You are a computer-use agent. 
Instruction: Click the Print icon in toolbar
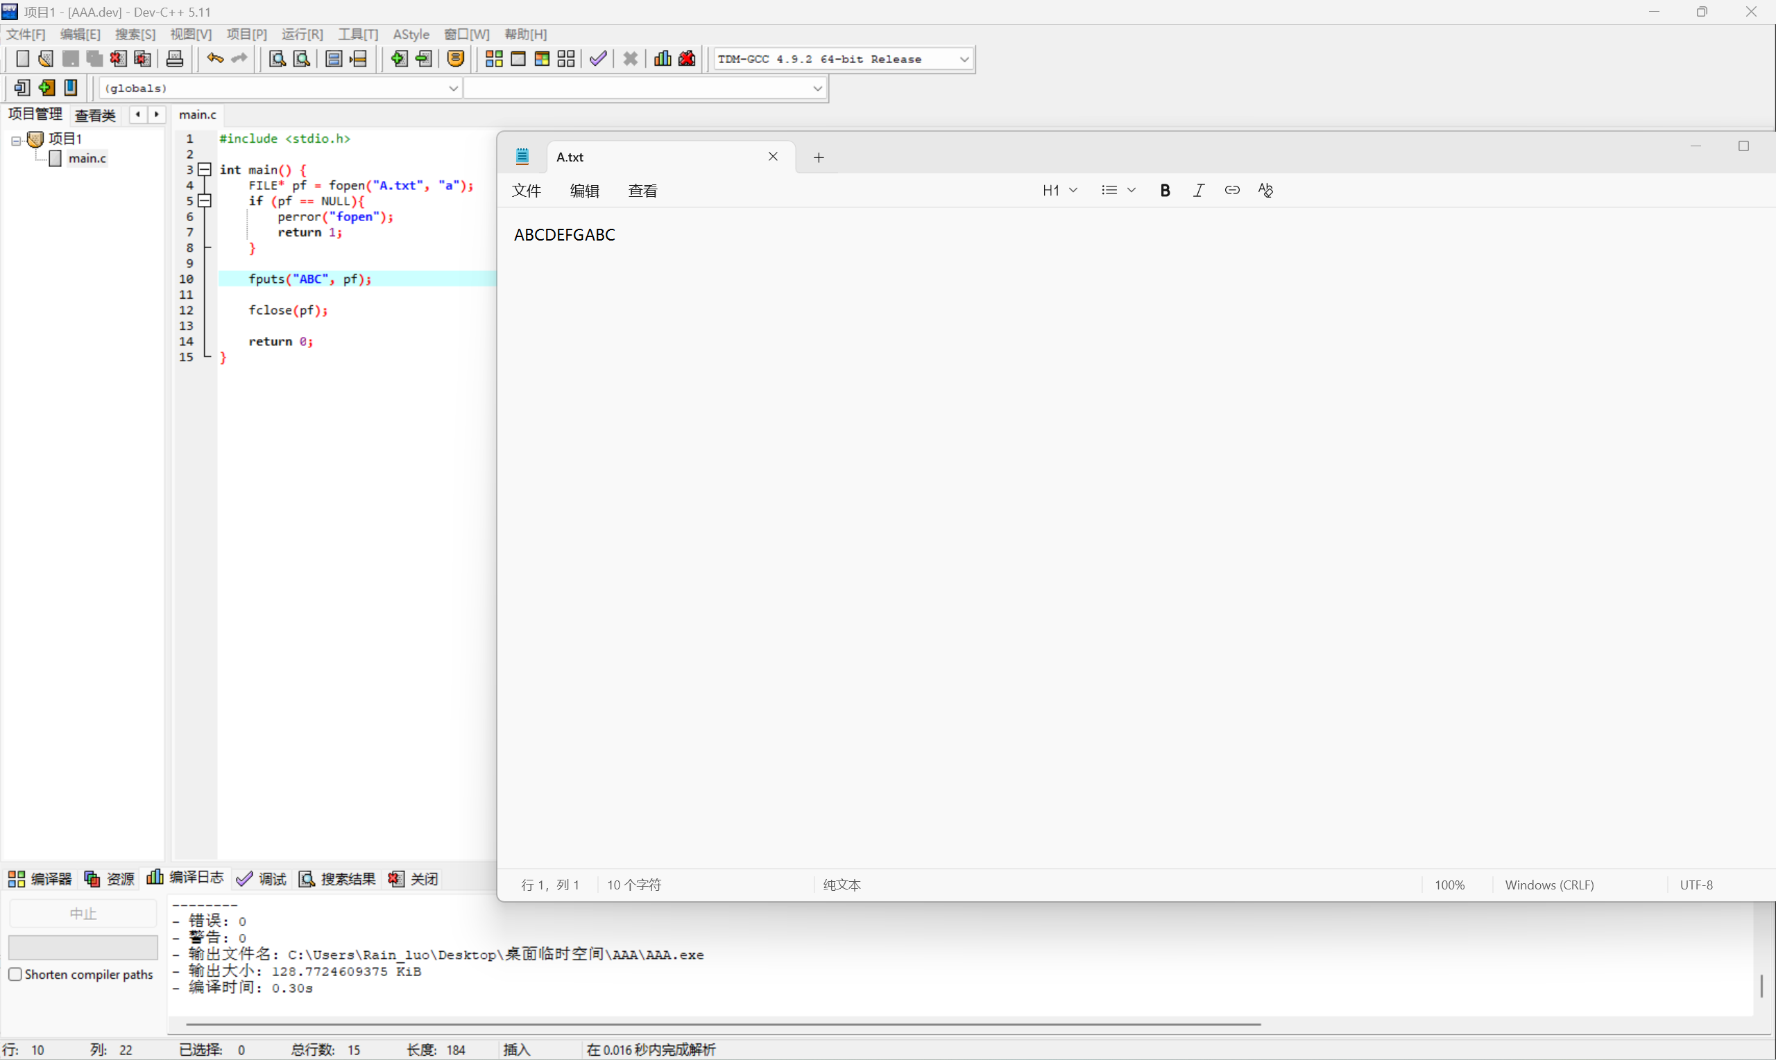174,60
